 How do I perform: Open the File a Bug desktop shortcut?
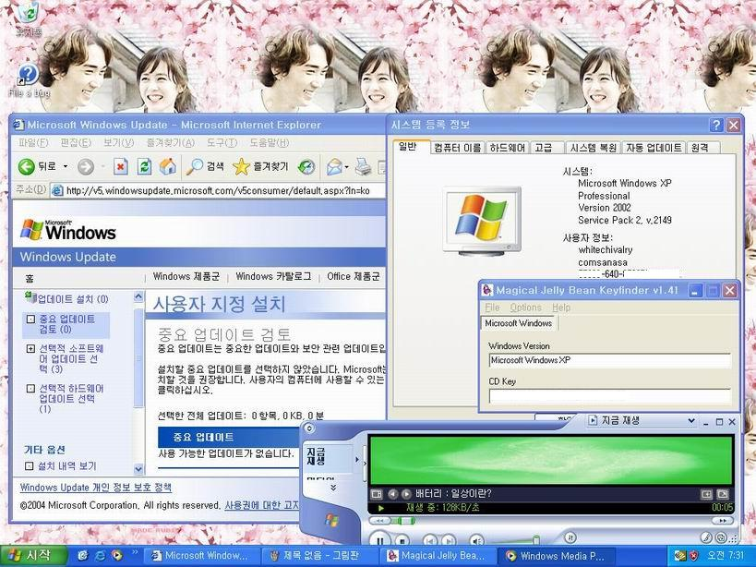(x=29, y=81)
